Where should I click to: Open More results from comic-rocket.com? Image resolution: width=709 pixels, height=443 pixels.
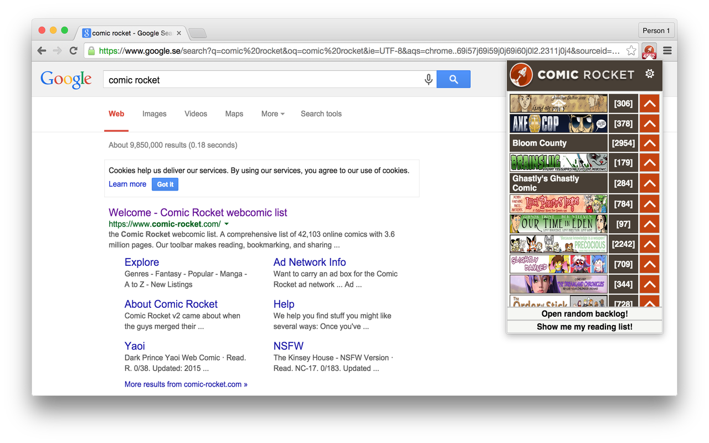point(186,384)
